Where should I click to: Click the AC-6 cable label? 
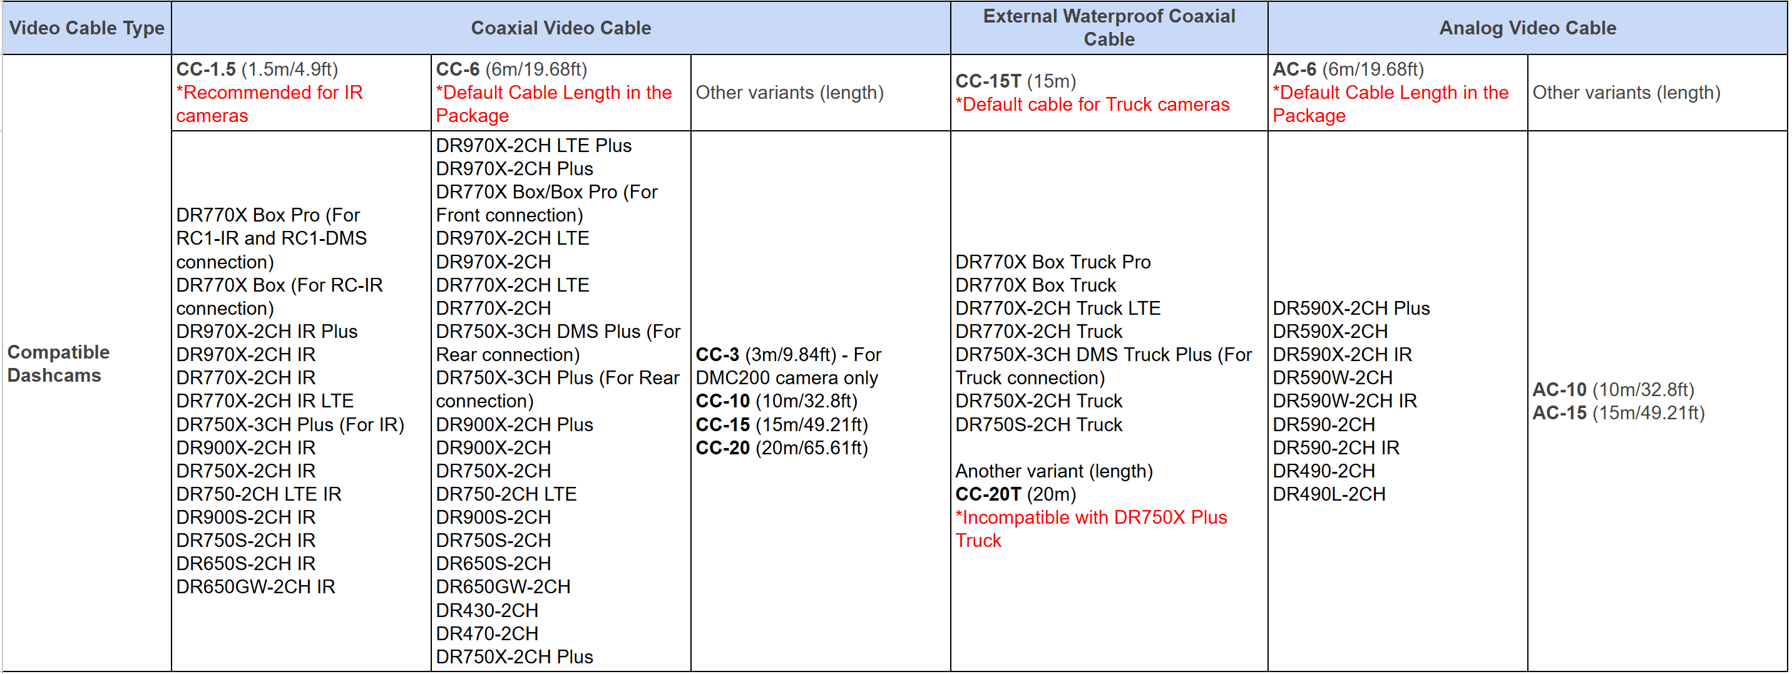pos(1294,69)
